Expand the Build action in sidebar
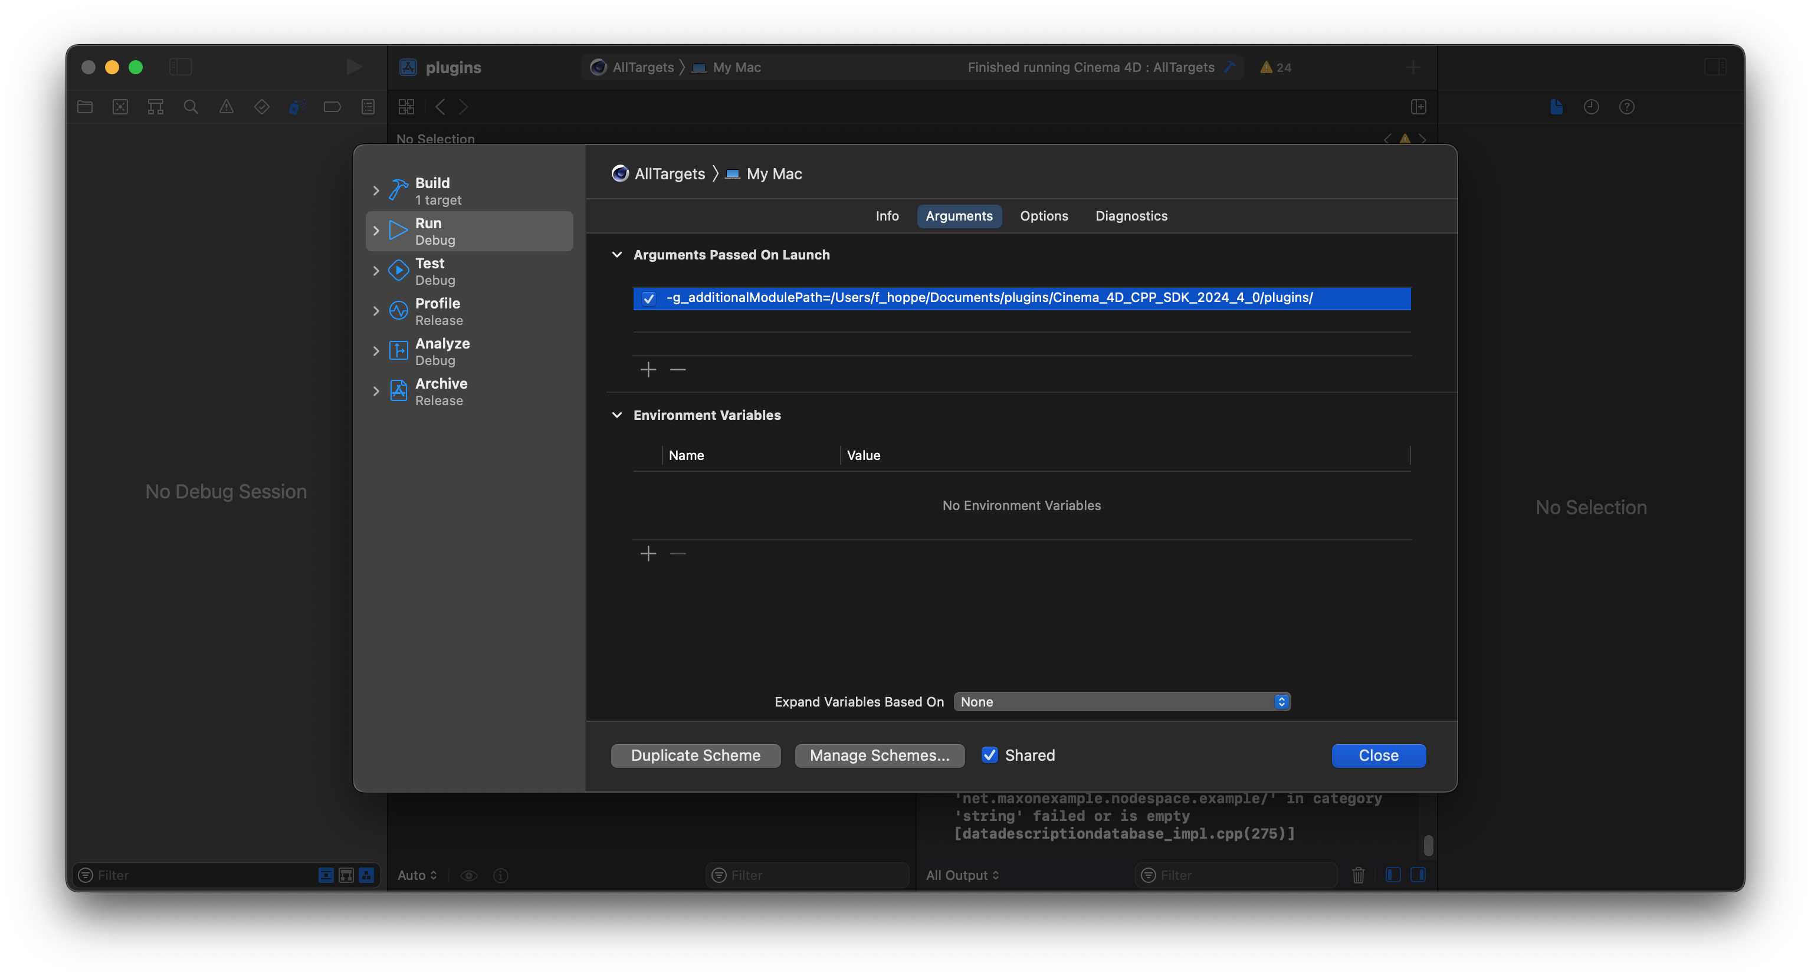This screenshot has width=1811, height=979. tap(376, 190)
